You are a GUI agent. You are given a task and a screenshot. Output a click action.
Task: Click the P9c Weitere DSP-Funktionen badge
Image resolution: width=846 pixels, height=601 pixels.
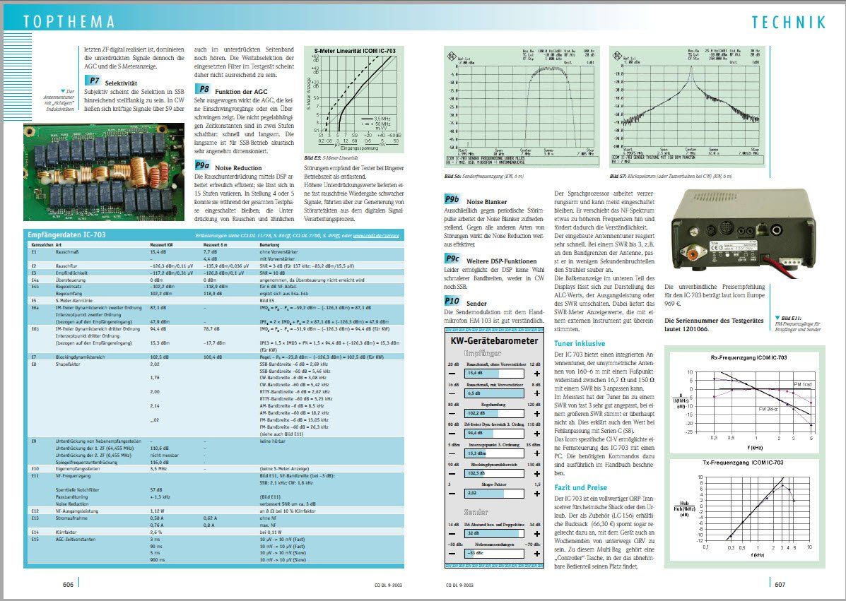tap(452, 258)
